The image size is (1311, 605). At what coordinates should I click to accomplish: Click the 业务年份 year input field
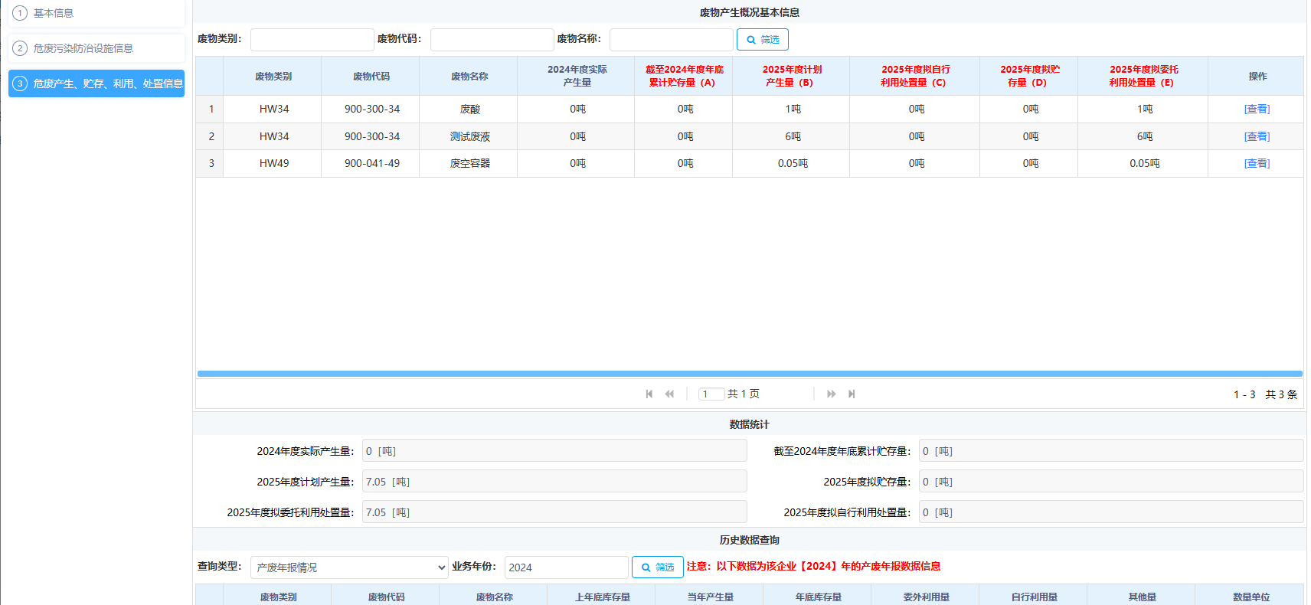pyautogui.click(x=566, y=567)
